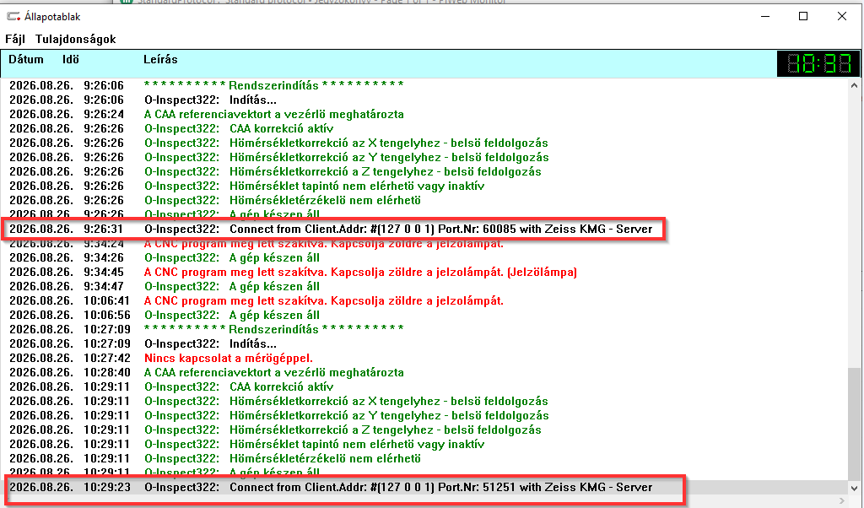
Task: Select the 9:26:26 Hömérsékletérzékelö nem elérhetö row
Action: coord(424,200)
